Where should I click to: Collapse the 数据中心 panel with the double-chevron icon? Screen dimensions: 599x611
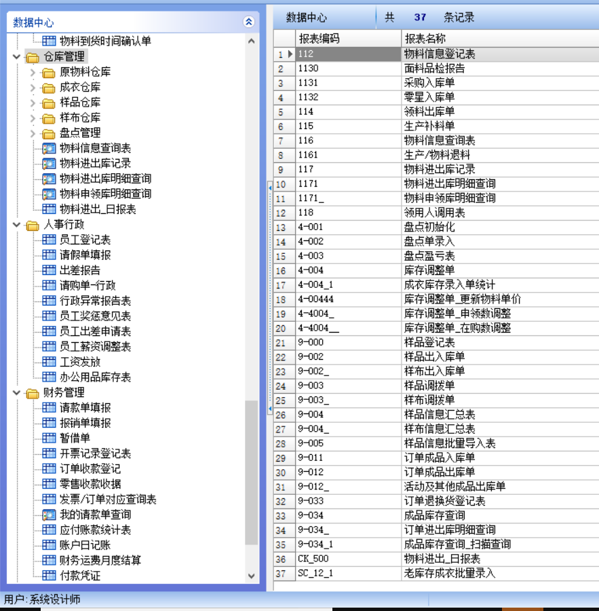pos(248,22)
